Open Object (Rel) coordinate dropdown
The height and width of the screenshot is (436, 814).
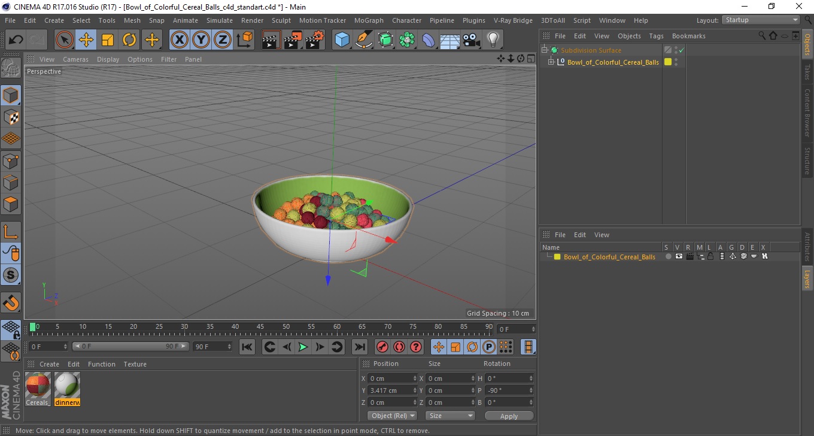[x=393, y=416]
